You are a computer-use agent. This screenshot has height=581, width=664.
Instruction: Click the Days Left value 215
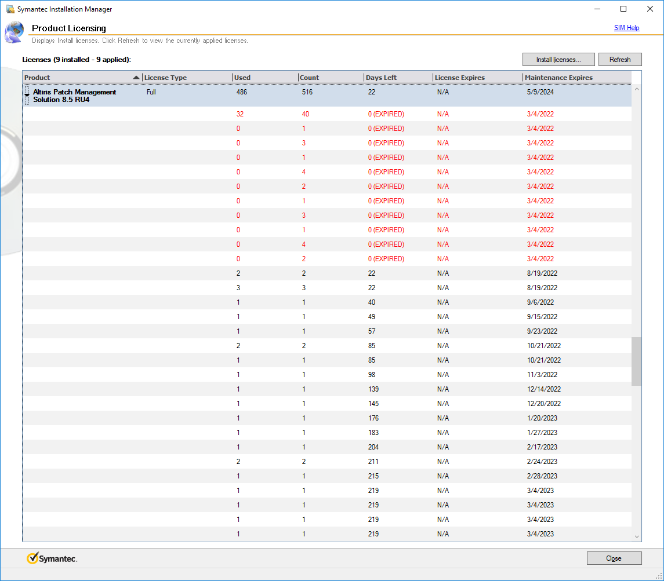point(373,476)
